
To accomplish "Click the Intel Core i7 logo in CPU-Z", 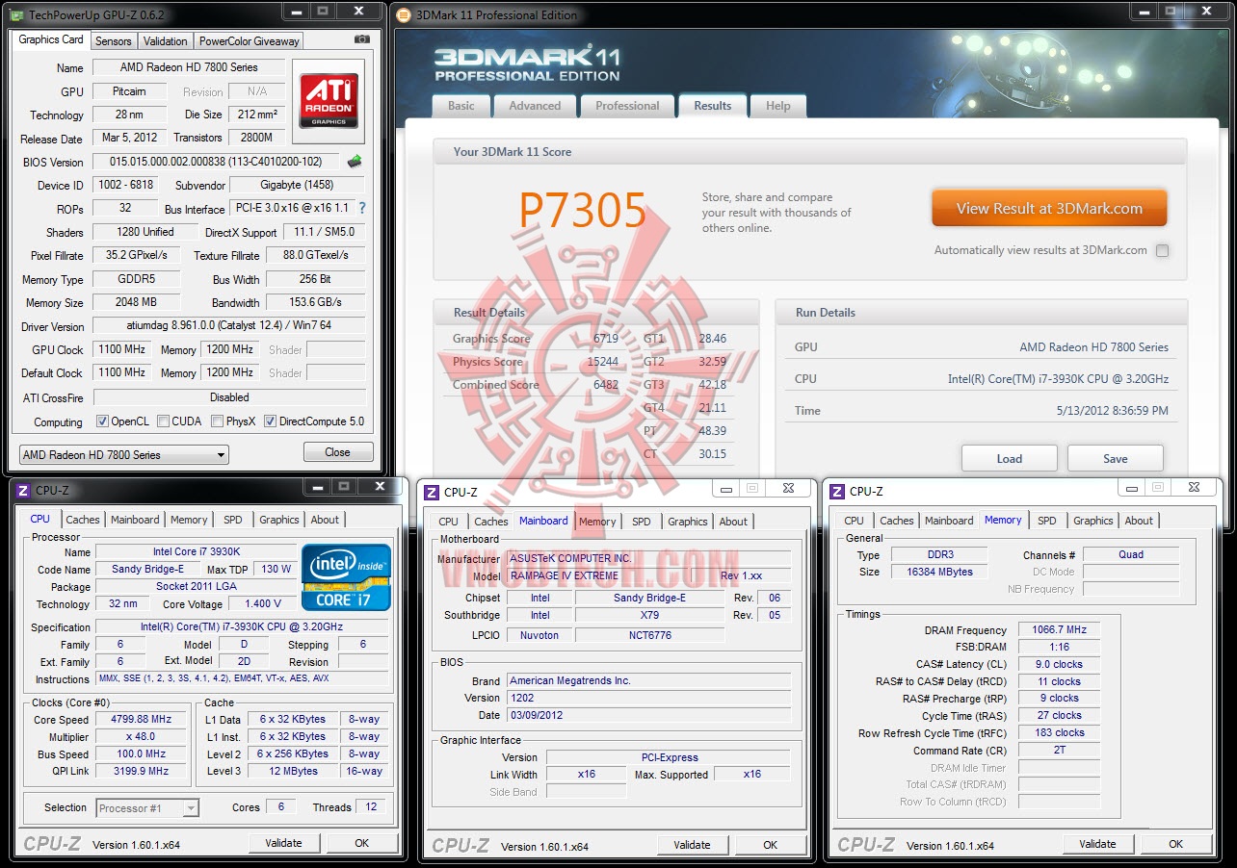I will tap(346, 577).
